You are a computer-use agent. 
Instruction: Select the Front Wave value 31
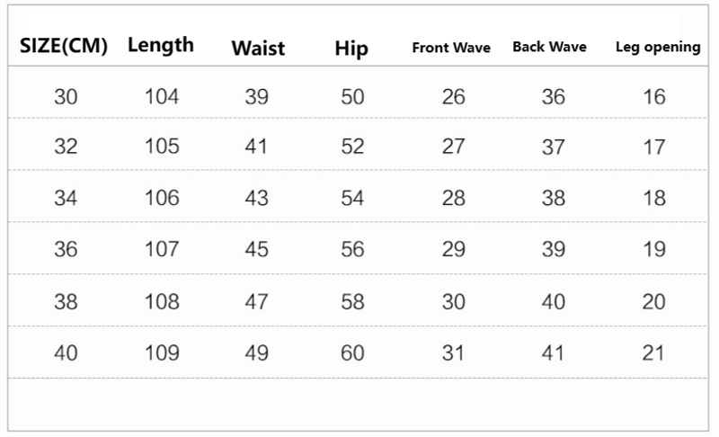pos(454,352)
